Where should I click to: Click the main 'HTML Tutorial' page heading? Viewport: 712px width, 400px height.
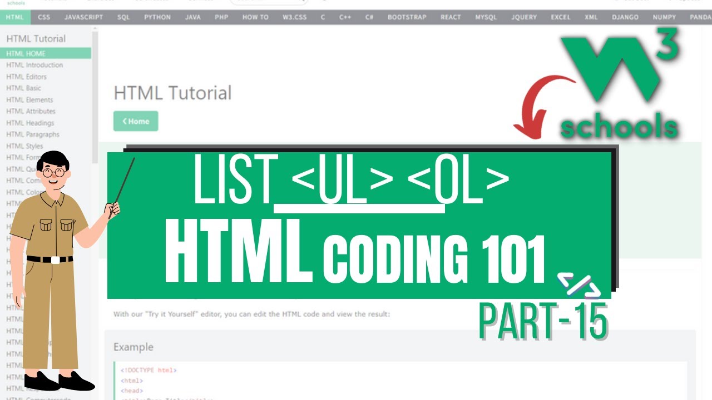pos(172,93)
